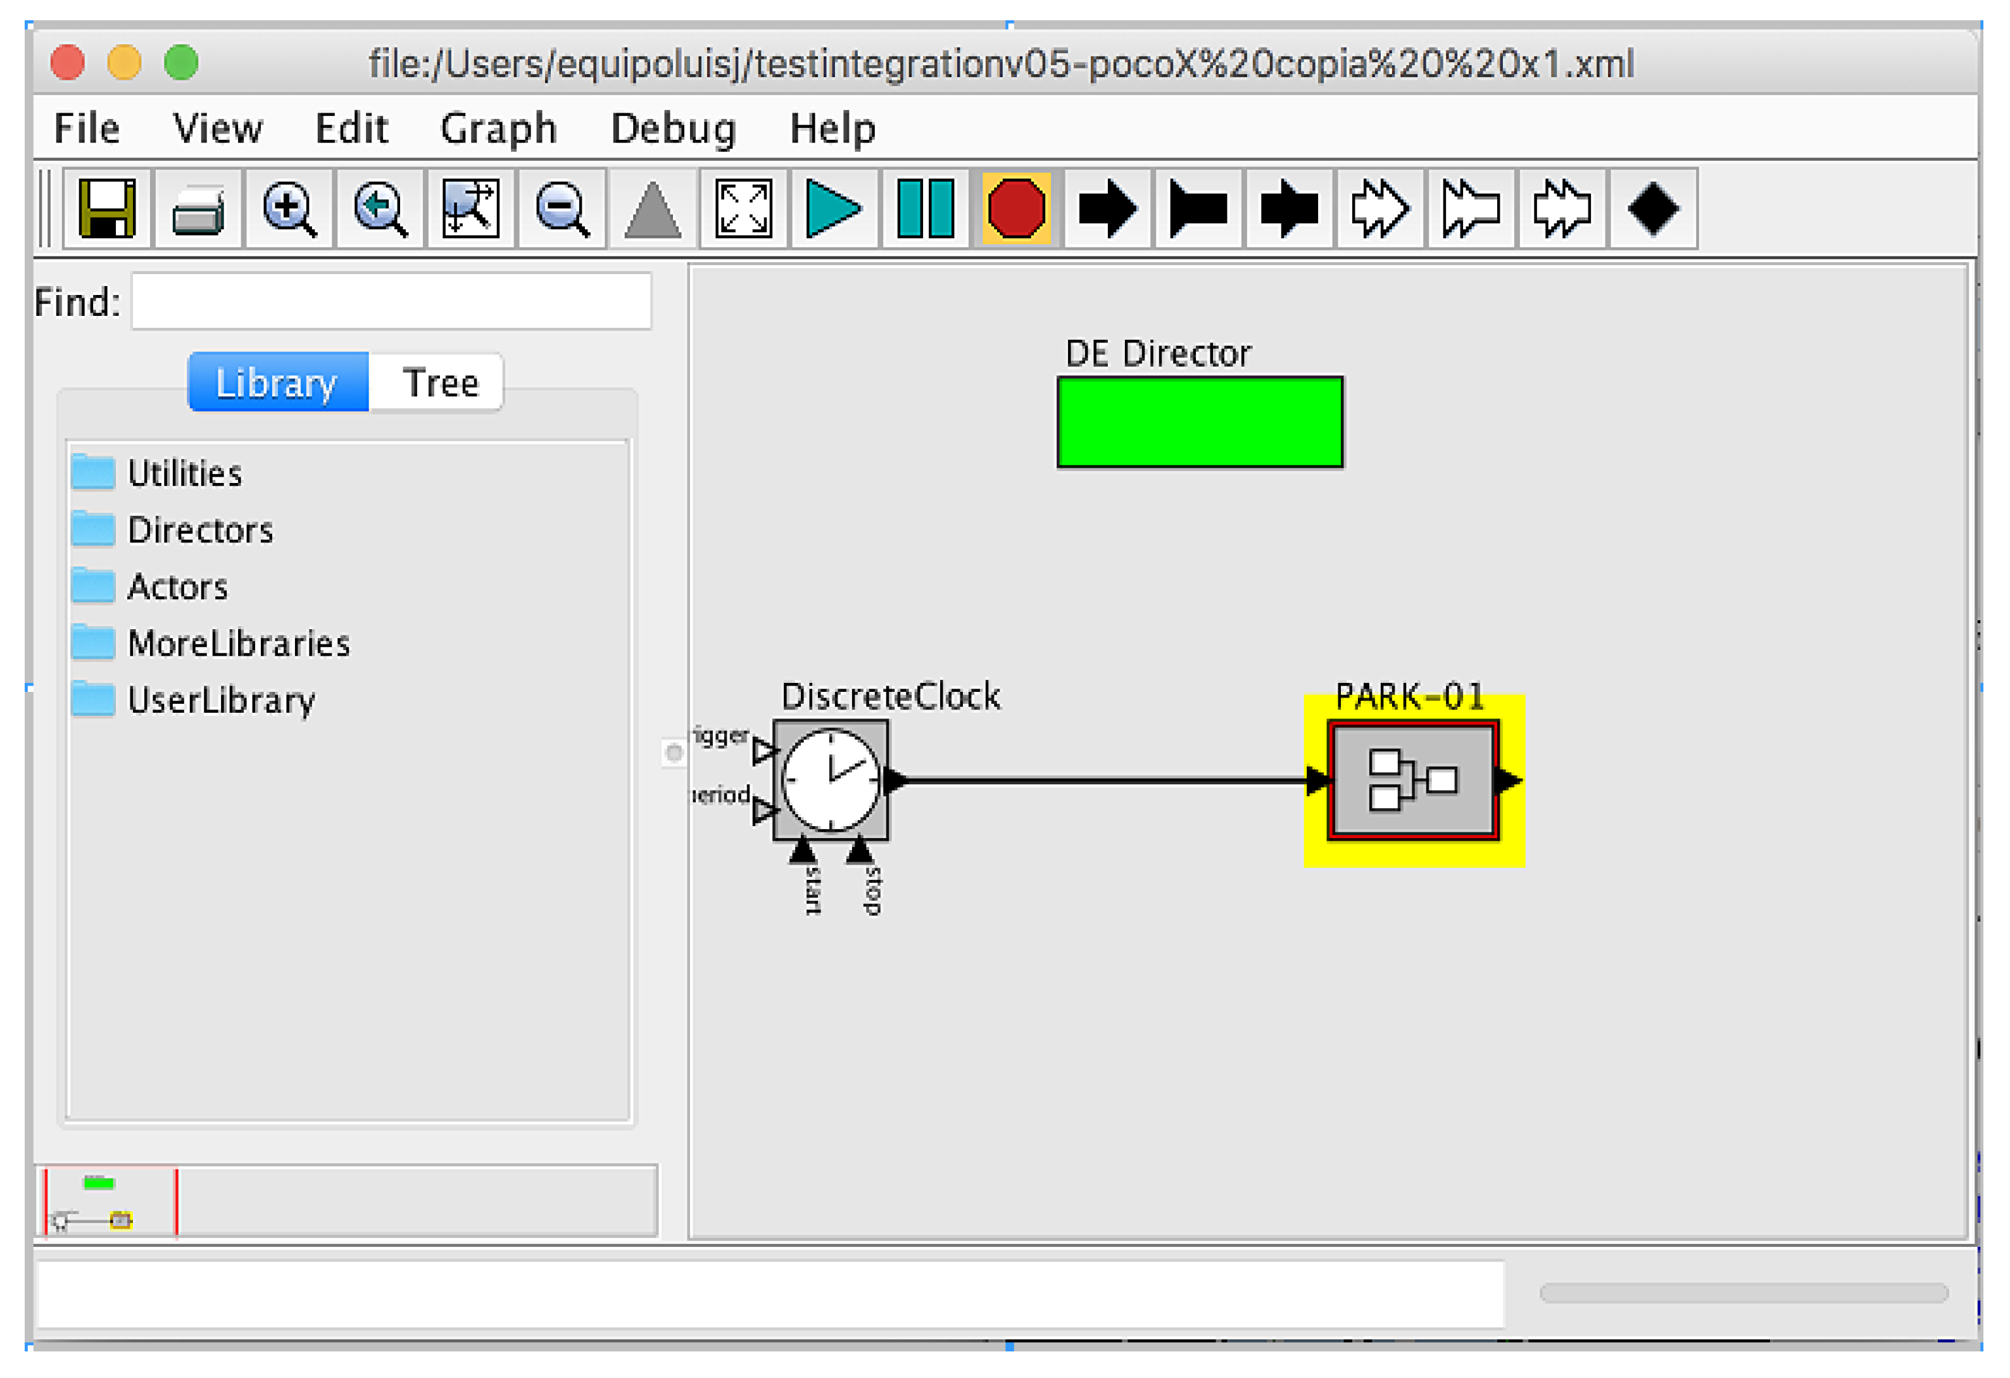Select the PARK-01 composite actor
The width and height of the screenshot is (2010, 1378).
(x=1413, y=781)
